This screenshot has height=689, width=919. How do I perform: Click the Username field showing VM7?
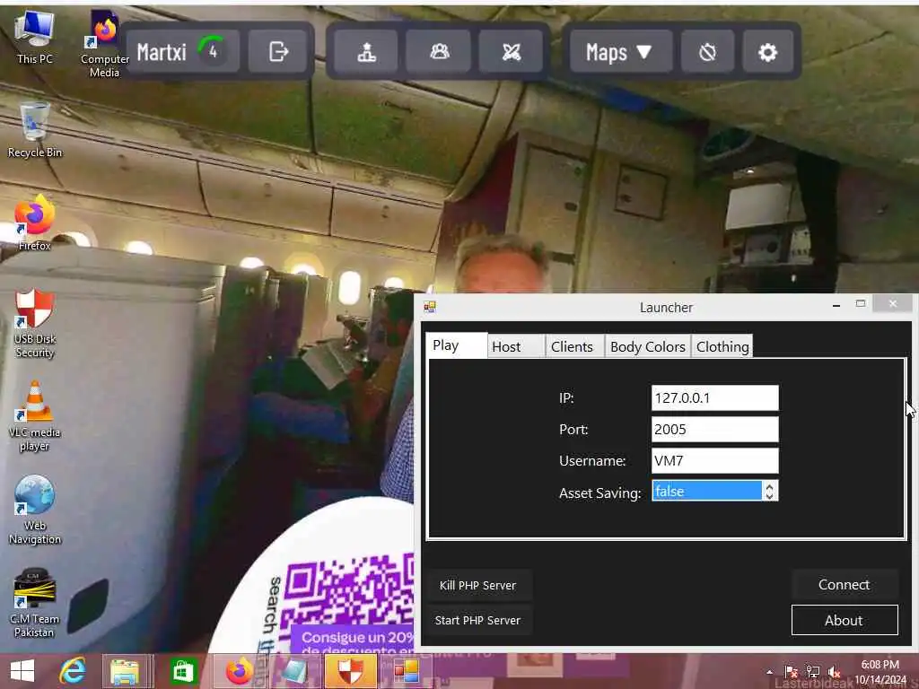click(715, 460)
